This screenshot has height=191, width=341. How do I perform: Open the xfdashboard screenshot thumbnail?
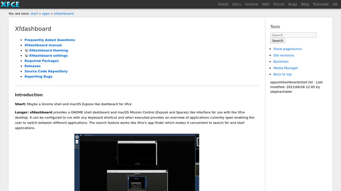[x=137, y=162]
